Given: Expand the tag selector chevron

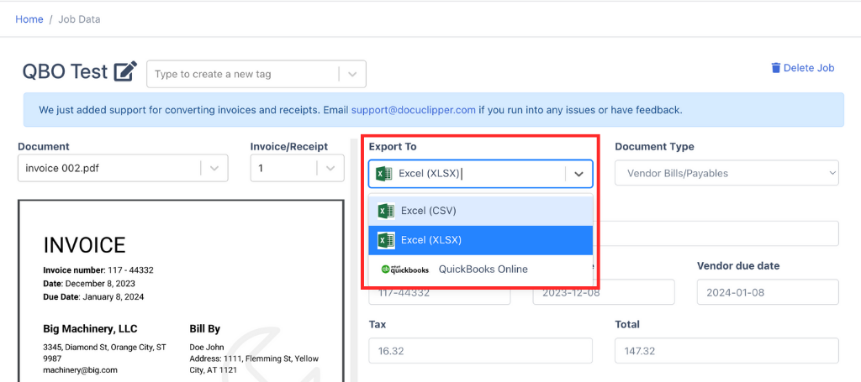Looking at the screenshot, I should (352, 74).
